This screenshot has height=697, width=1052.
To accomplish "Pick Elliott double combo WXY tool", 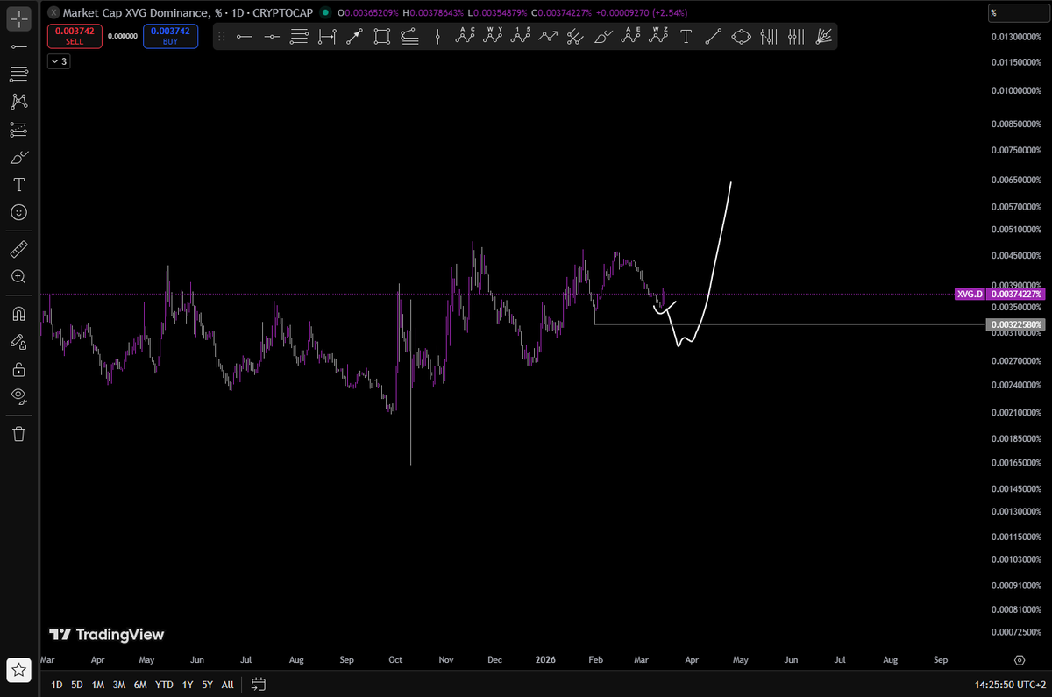I will (x=494, y=37).
